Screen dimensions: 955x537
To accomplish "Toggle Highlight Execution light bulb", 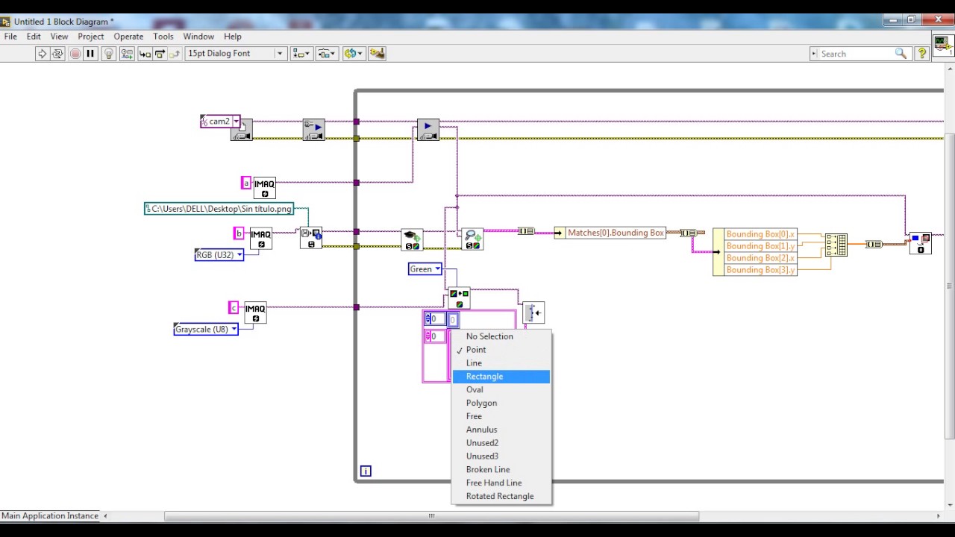I will tap(109, 54).
